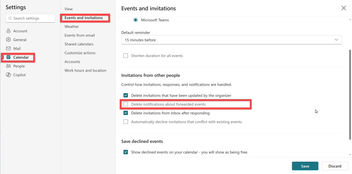This screenshot has height=174, width=352.
Task: Open the Accounts section
Action: coord(72,62)
